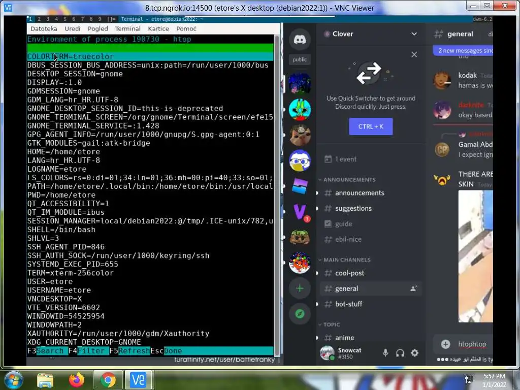Click 2 new messages banner

[x=463, y=50]
